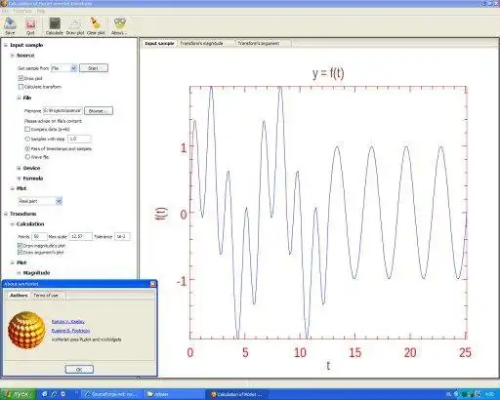Switch to SourceForge.net taskbar window
The width and height of the screenshot is (500, 400).
click(111, 394)
